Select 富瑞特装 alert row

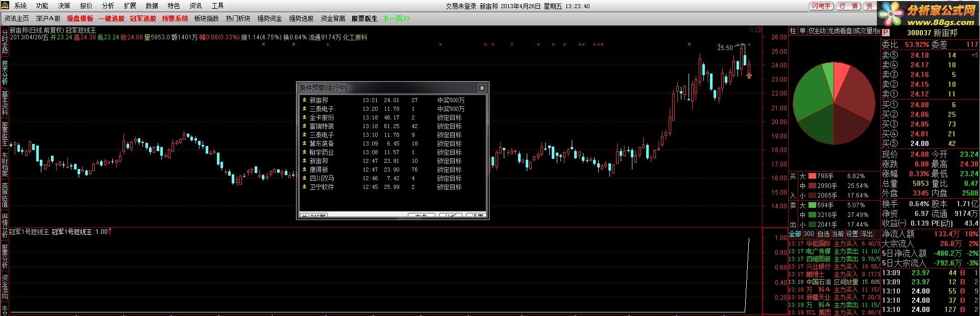click(x=392, y=126)
